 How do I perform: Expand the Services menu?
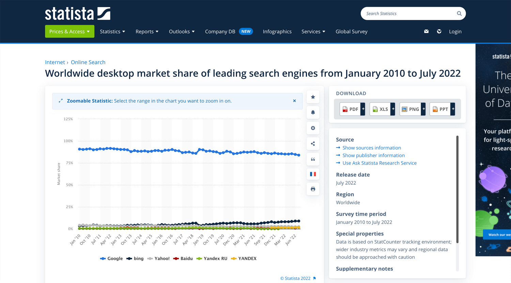click(313, 31)
